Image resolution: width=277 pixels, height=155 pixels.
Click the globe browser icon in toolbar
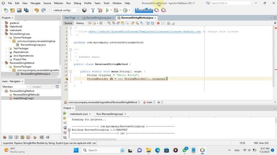[84, 10]
